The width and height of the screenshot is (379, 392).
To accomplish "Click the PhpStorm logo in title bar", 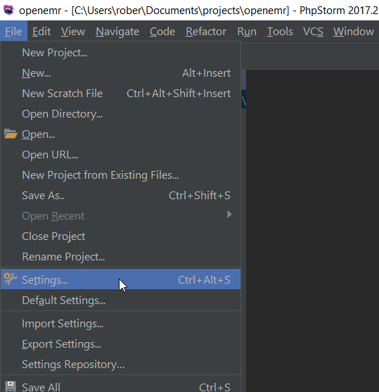I will 8,10.
